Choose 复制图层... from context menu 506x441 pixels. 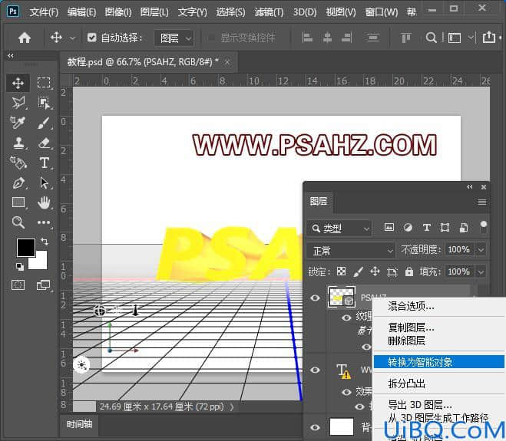coord(411,327)
